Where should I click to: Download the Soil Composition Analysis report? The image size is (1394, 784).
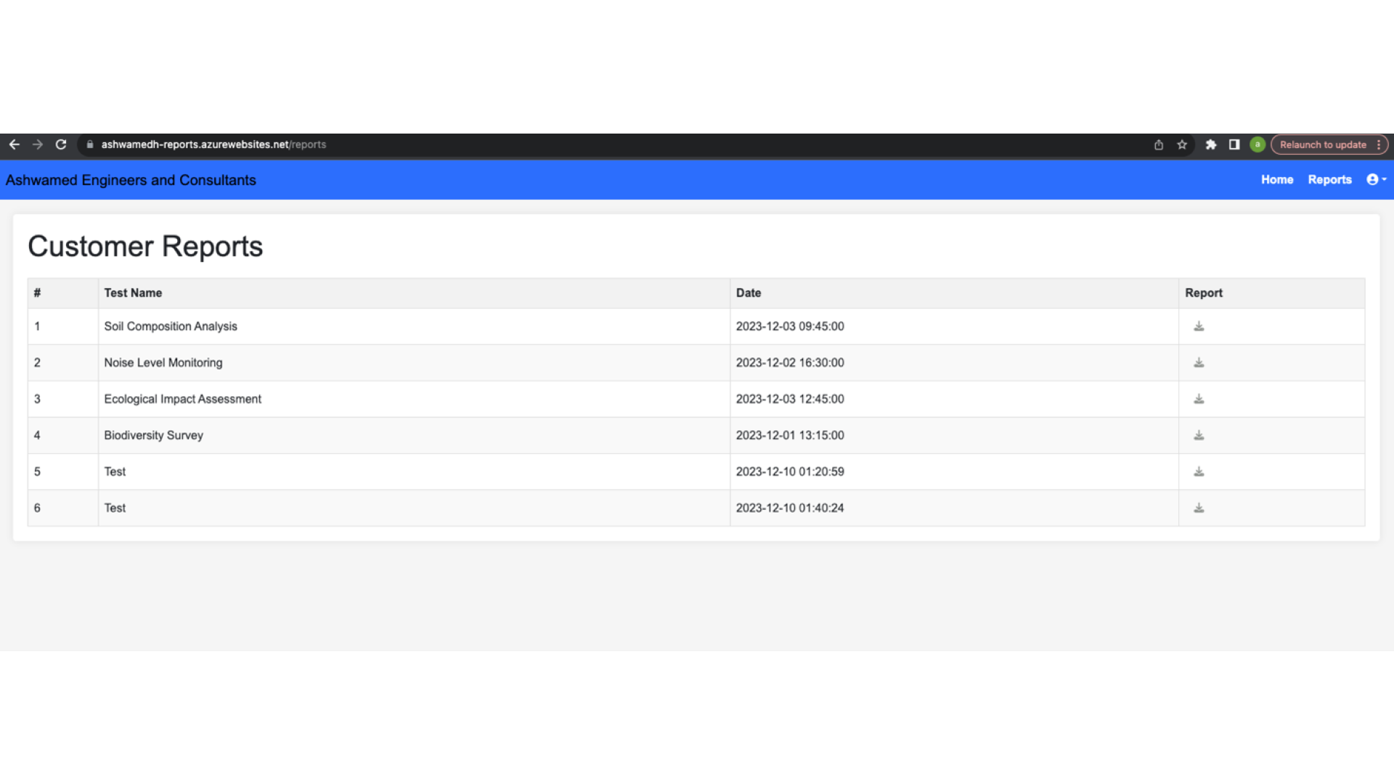(x=1199, y=327)
